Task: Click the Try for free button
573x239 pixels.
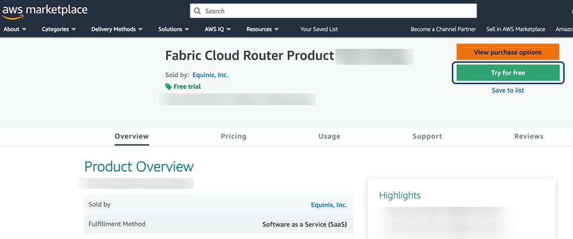Action: (x=508, y=73)
